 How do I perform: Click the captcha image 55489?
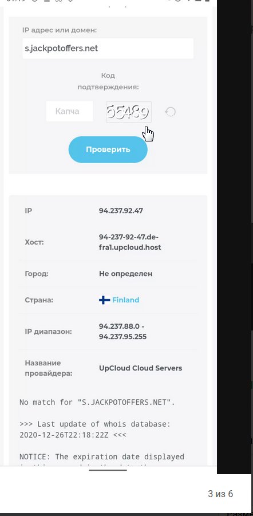point(129,112)
